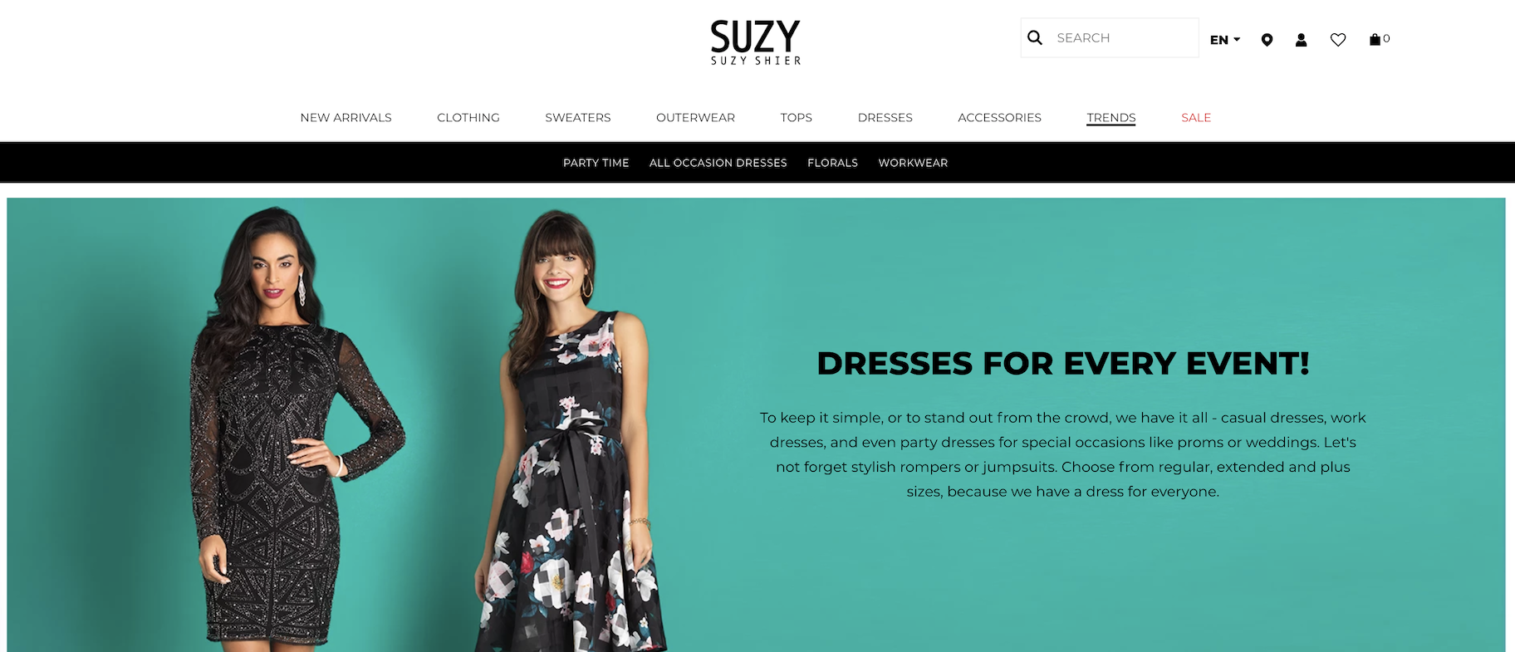Open the store locator pin icon
Screen dimensions: 1515x652
coord(1267,40)
